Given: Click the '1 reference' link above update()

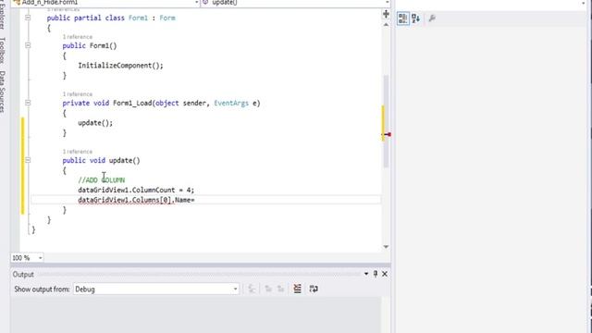Looking at the screenshot, I should click(x=78, y=152).
